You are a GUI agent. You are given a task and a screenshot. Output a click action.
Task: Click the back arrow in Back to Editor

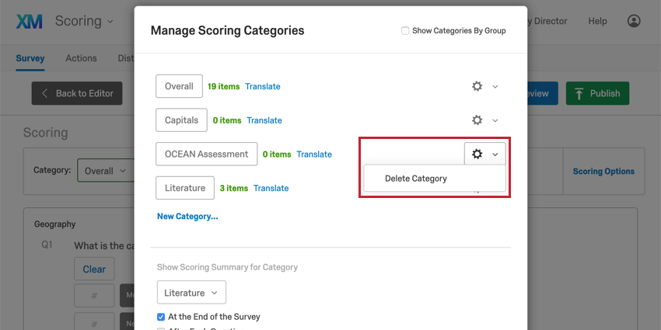pyautogui.click(x=45, y=93)
